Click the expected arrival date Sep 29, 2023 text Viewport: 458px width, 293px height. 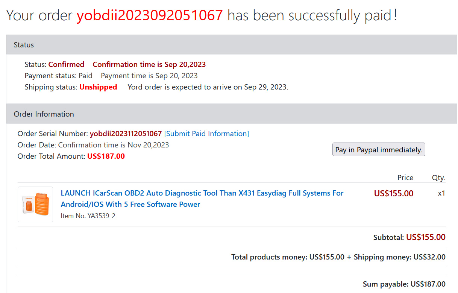tap(266, 87)
